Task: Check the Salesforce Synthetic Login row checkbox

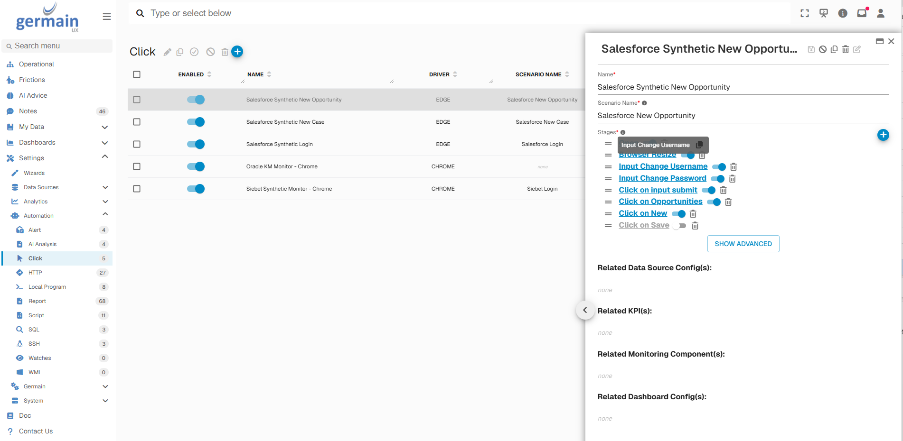Action: click(137, 144)
